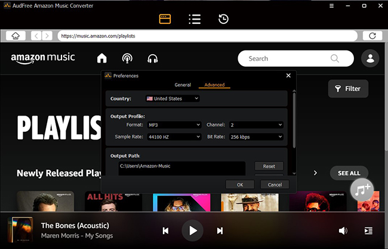Mute with the volume speaker icon
The image size is (388, 249).
(x=343, y=231)
